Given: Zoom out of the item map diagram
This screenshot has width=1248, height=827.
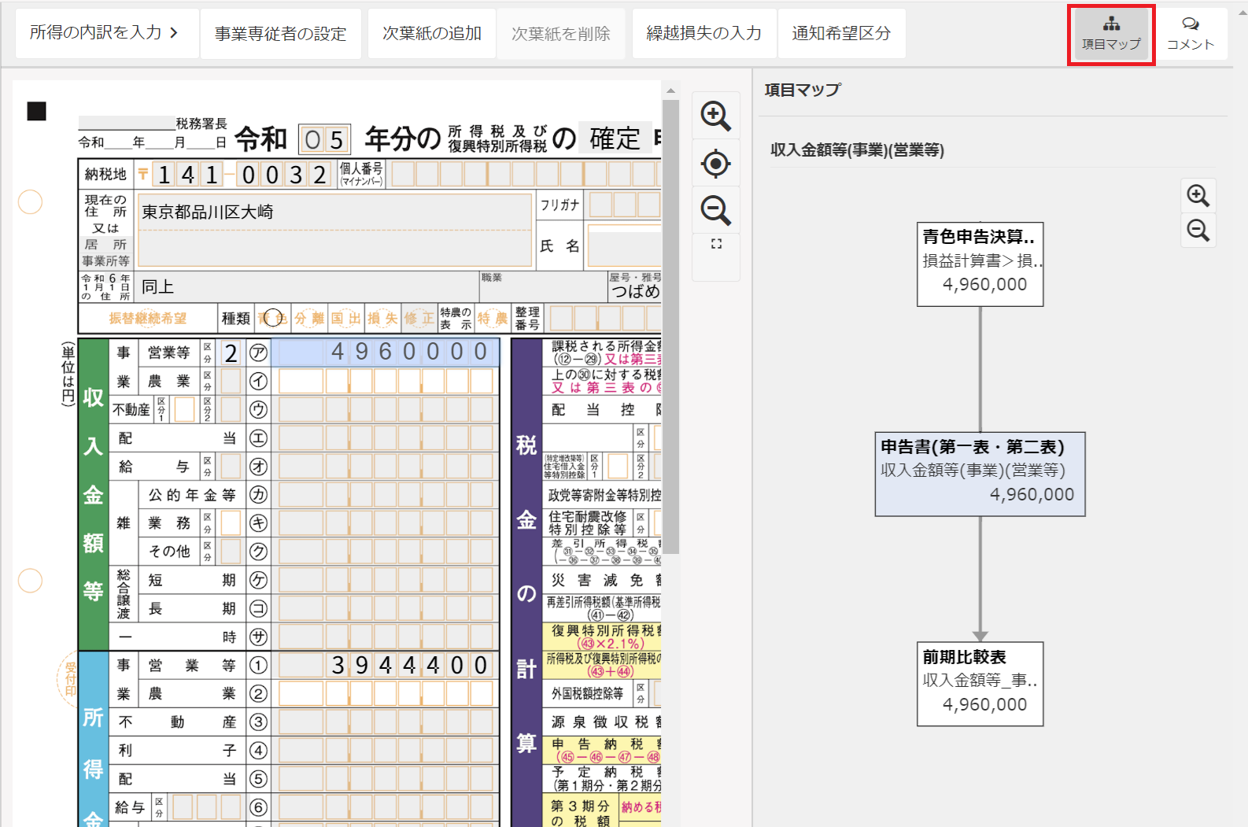Looking at the screenshot, I should 1198,230.
